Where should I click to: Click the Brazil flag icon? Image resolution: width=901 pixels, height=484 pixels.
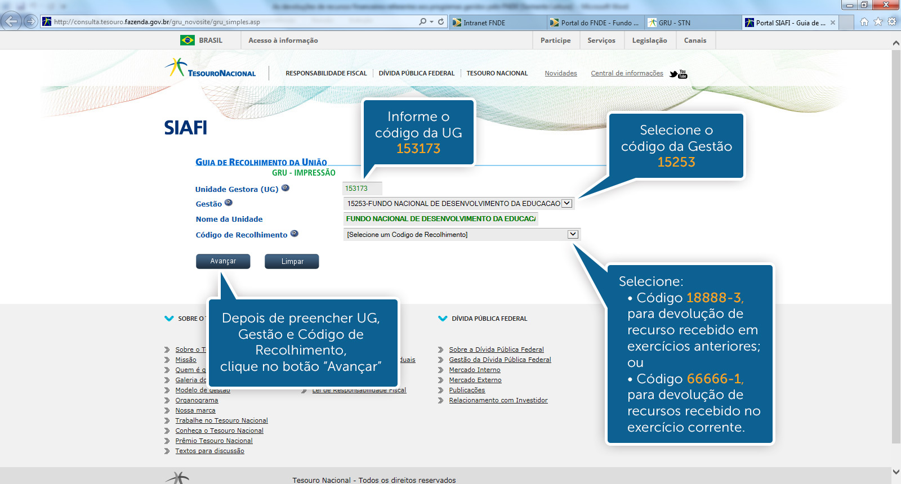(x=188, y=41)
